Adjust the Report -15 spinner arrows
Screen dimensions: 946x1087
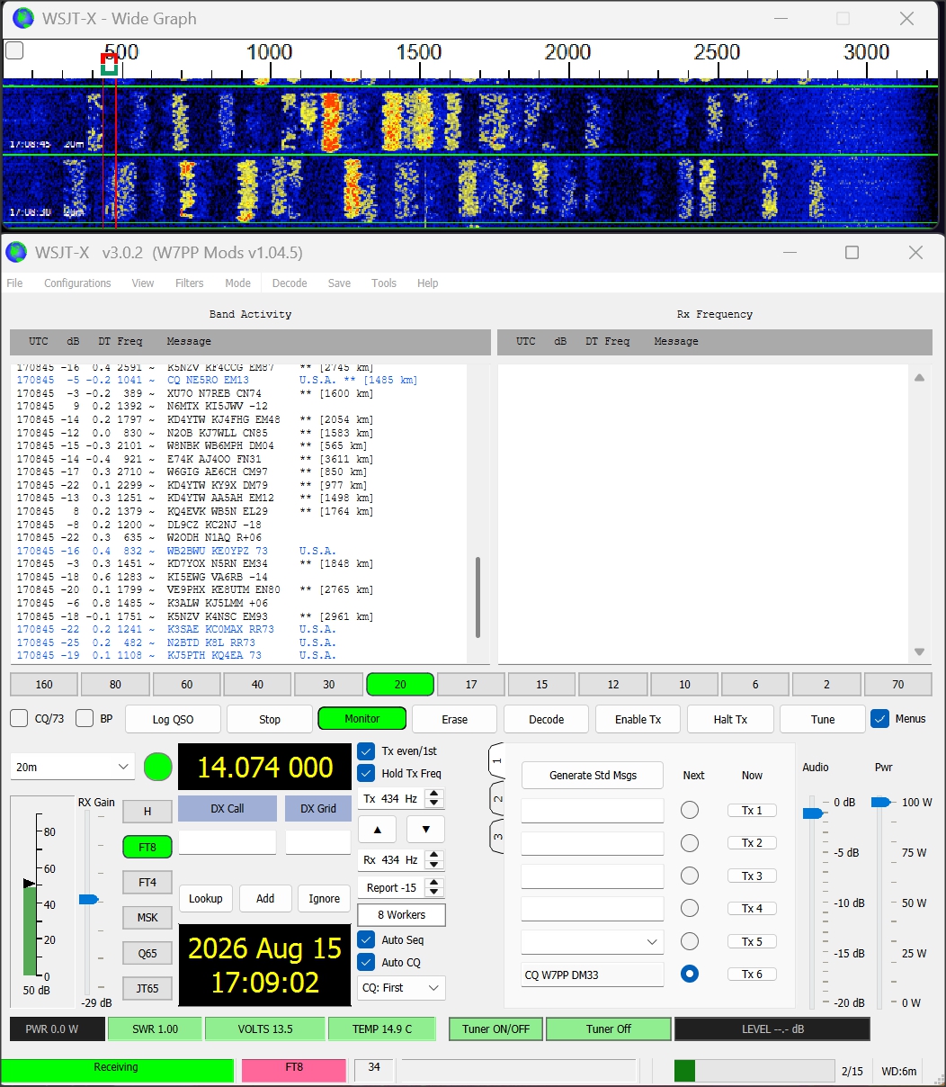tap(434, 888)
